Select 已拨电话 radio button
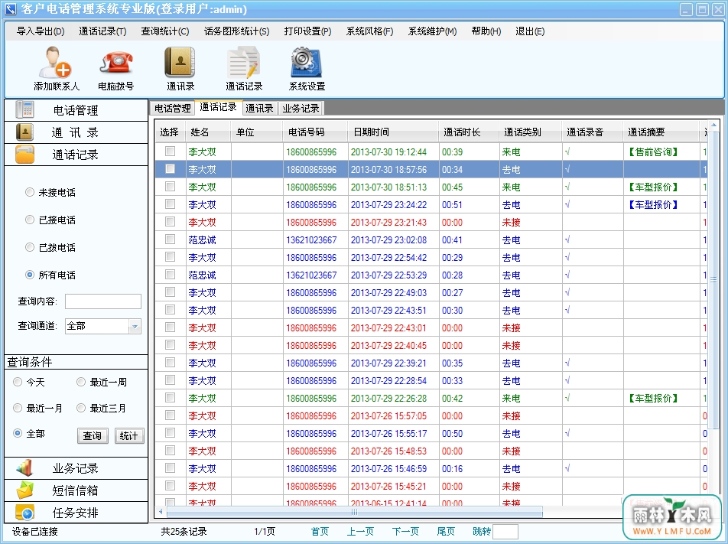The width and height of the screenshot is (728, 544). [x=29, y=246]
